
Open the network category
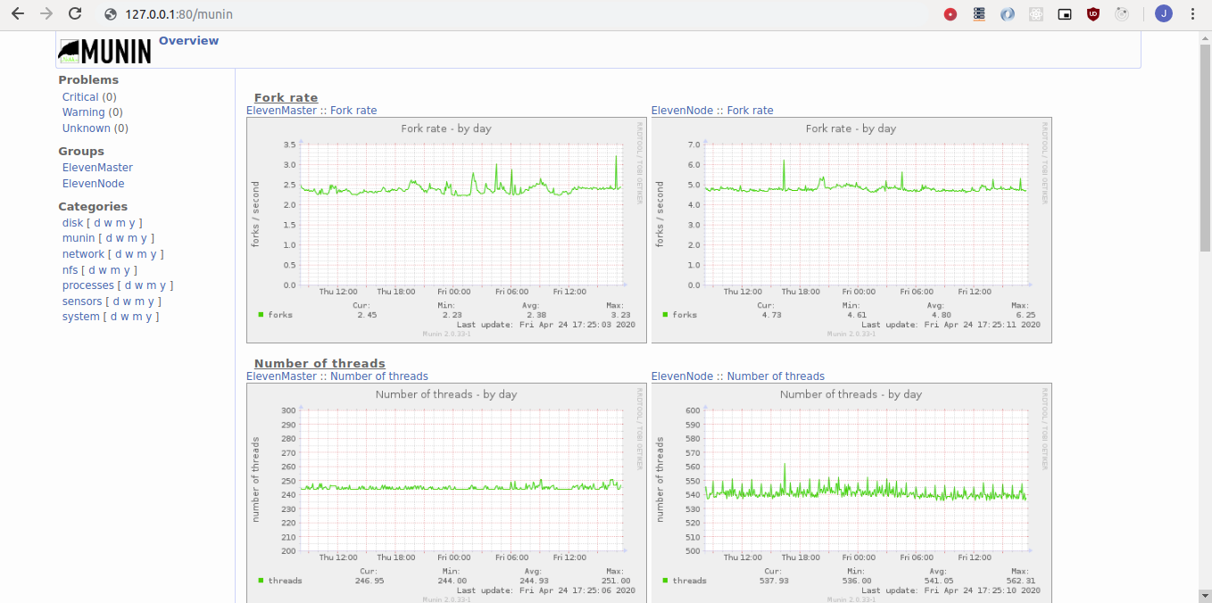(x=83, y=254)
